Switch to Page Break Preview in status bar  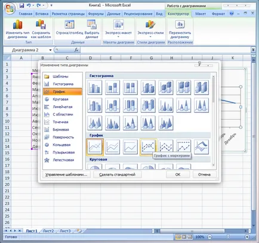(190, 236)
